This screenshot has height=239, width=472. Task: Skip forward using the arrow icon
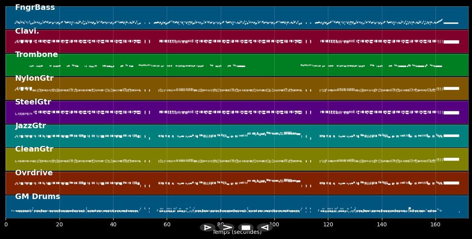(227, 228)
